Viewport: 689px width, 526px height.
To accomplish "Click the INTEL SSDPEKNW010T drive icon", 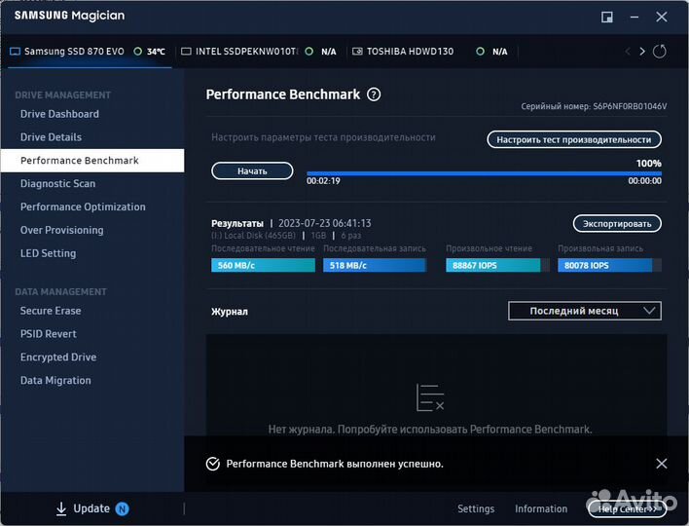I will click(186, 52).
